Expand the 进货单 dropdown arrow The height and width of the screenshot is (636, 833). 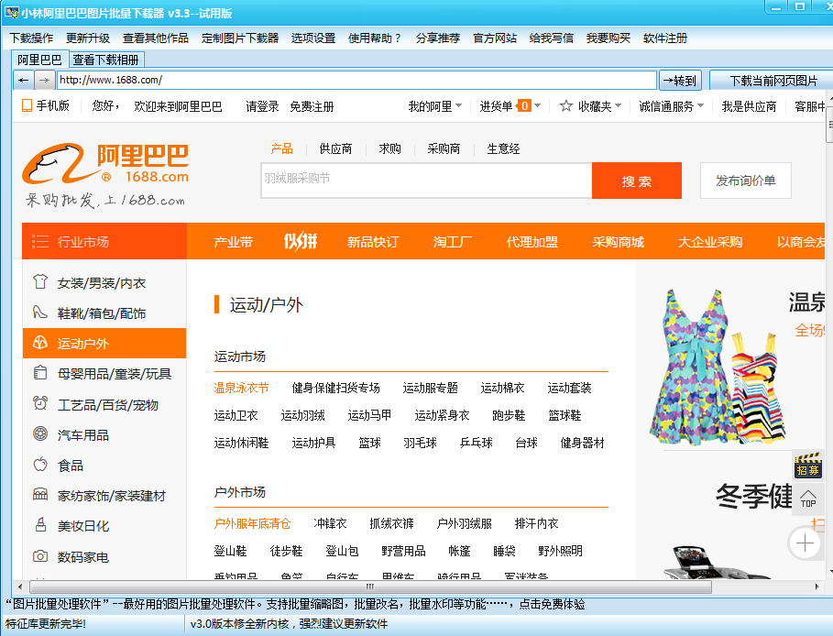pyautogui.click(x=538, y=105)
